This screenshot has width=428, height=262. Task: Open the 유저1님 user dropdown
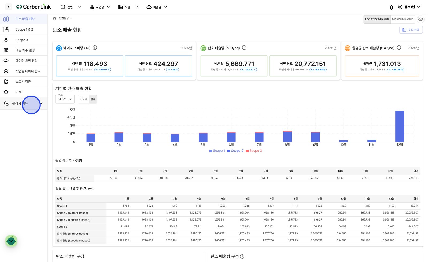pyautogui.click(x=409, y=7)
